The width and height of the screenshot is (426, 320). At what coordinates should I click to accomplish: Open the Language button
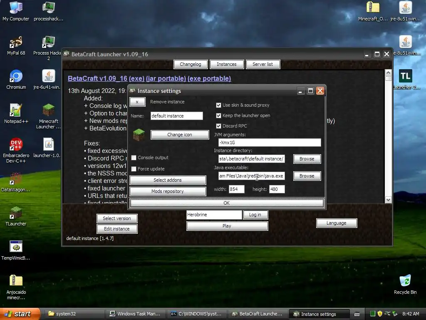336,223
